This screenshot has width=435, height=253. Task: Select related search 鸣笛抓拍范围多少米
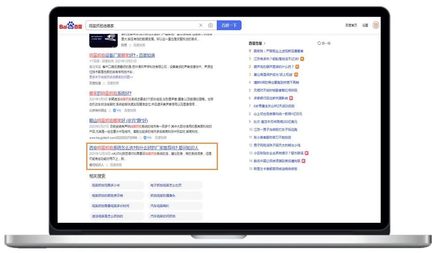click(x=106, y=185)
